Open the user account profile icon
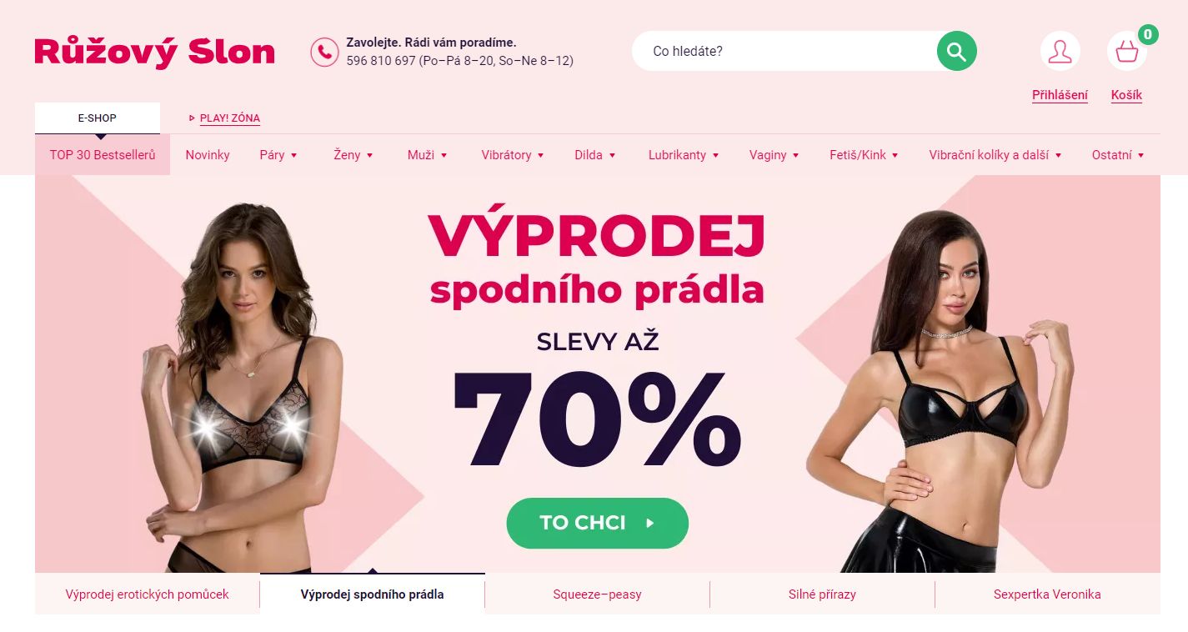 tap(1060, 51)
